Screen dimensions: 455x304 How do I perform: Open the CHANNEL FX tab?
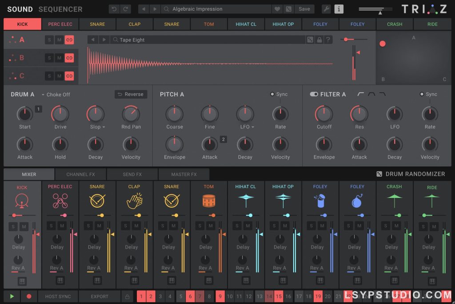[x=80, y=174]
